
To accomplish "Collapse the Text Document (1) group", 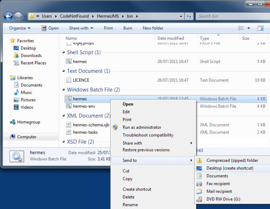I will click(64, 71).
